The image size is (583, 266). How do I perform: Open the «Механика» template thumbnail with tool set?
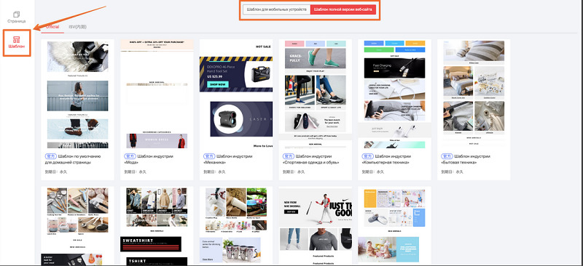(236, 94)
